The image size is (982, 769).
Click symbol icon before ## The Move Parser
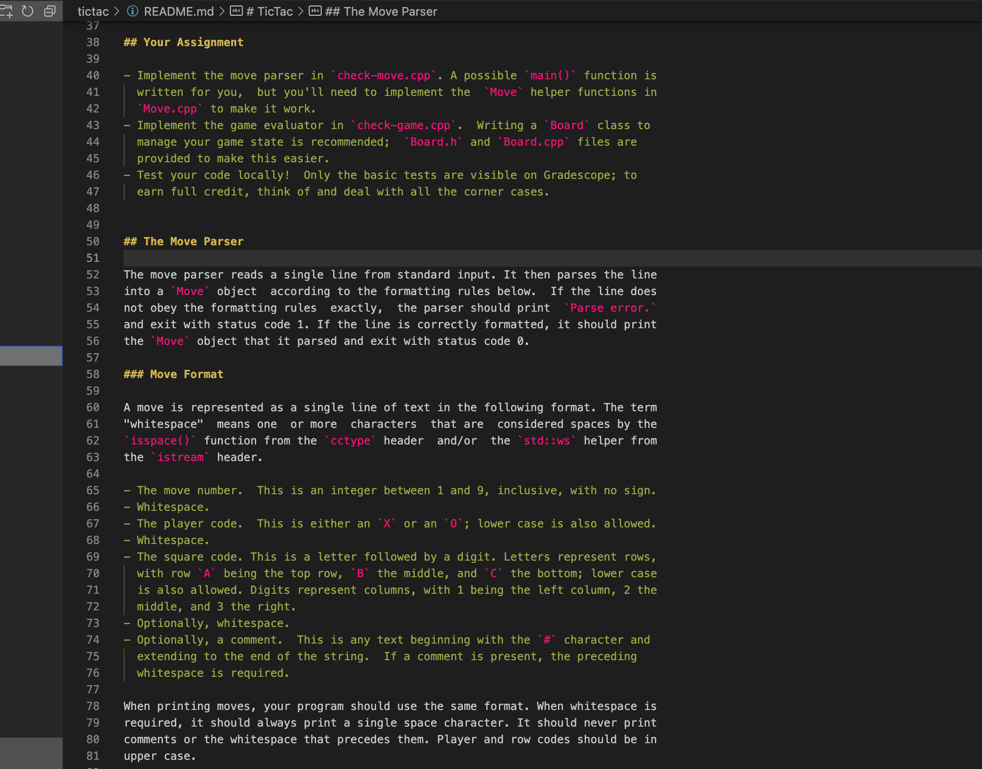click(x=315, y=11)
